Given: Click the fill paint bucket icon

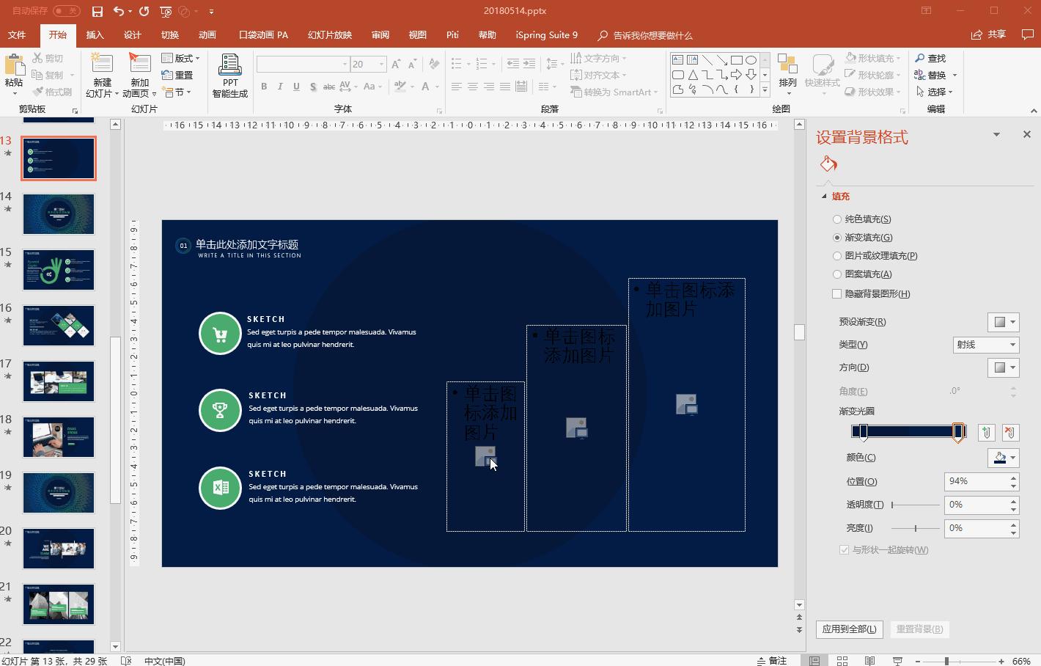Looking at the screenshot, I should [x=828, y=164].
